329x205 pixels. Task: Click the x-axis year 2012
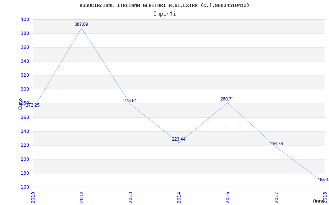(x=81, y=198)
